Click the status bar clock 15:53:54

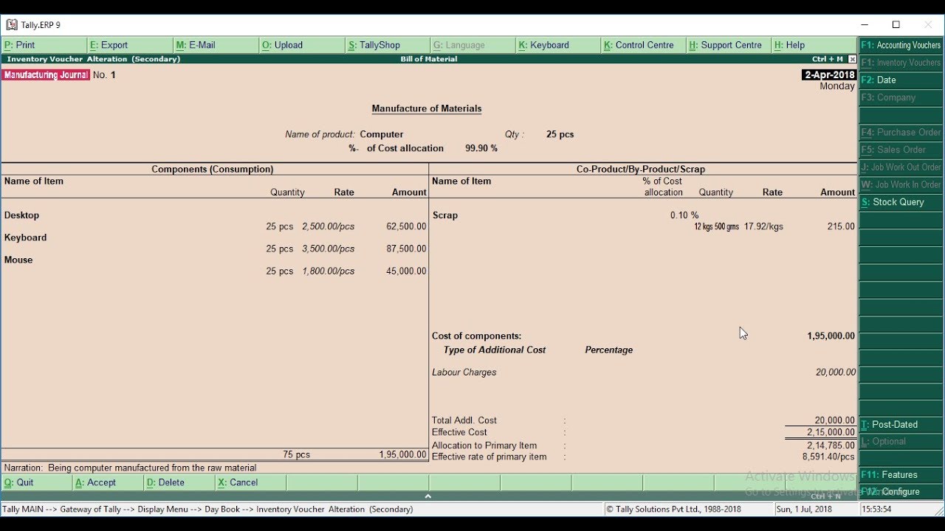tap(876, 509)
